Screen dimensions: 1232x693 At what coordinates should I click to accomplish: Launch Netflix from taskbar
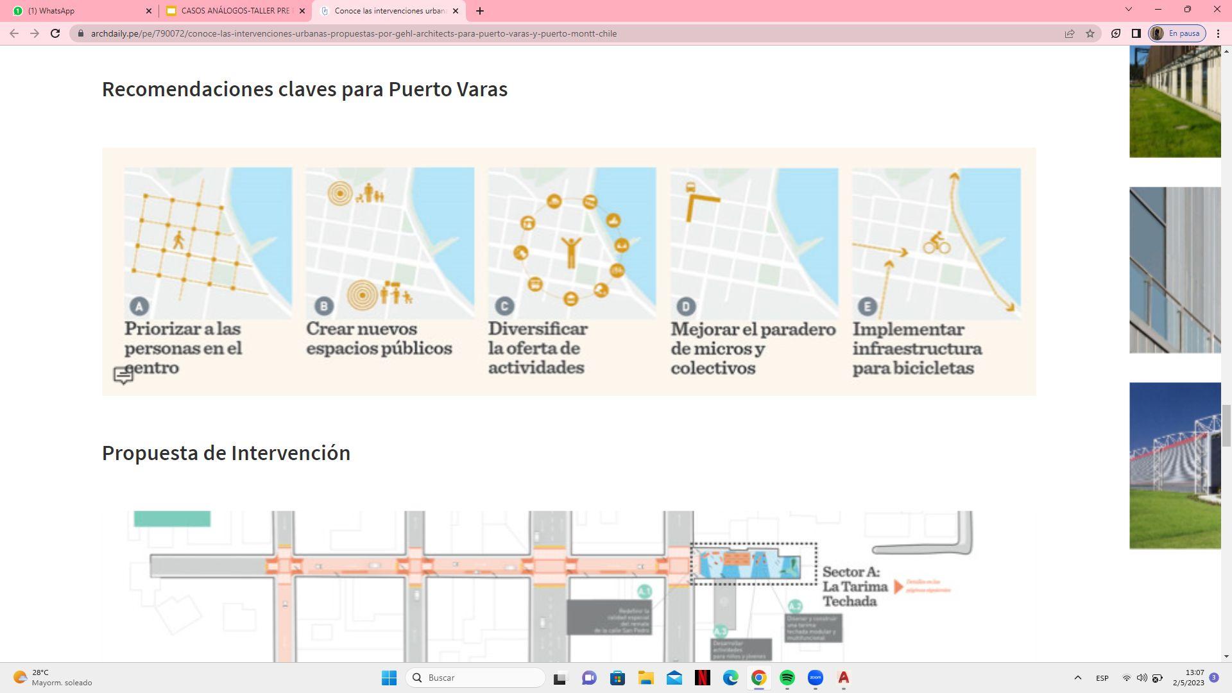tap(702, 678)
